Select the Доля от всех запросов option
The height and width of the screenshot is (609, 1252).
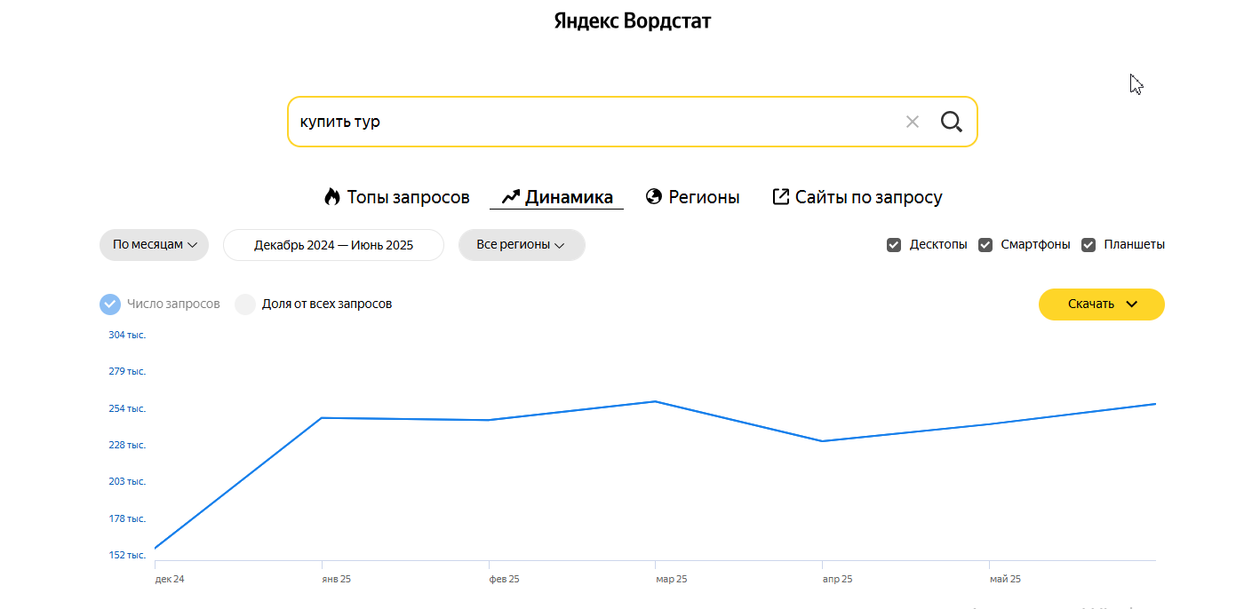pyautogui.click(x=245, y=304)
